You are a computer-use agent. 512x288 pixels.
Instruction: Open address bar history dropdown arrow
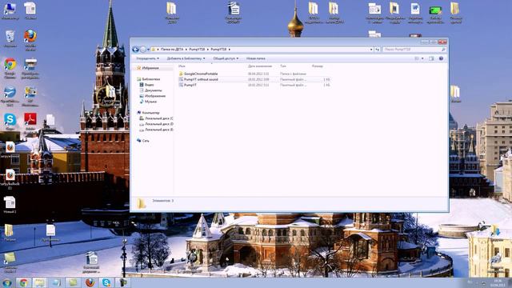[371, 50]
